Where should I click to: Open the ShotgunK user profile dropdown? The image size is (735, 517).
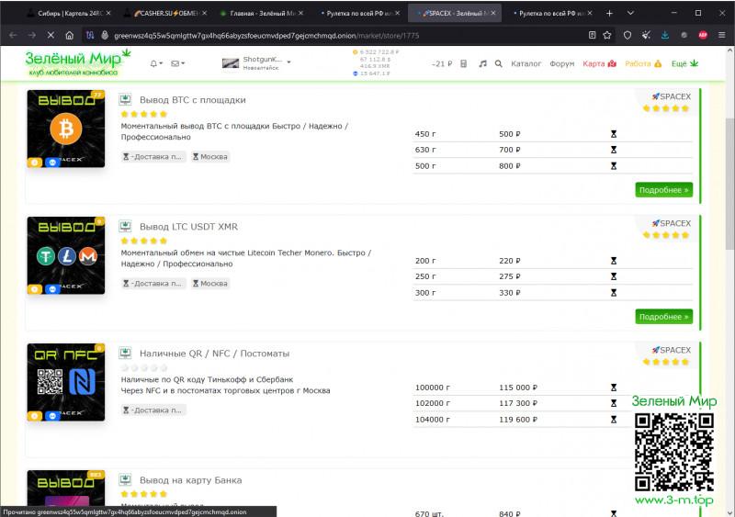pyautogui.click(x=257, y=62)
